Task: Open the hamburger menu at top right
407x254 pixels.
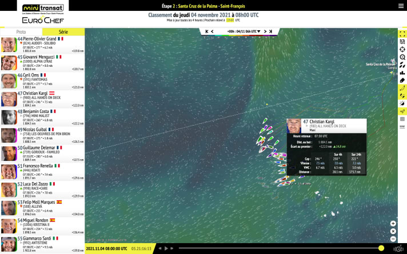Action: [x=400, y=6]
